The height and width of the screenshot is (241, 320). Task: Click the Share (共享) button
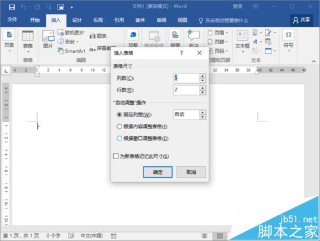click(x=301, y=20)
